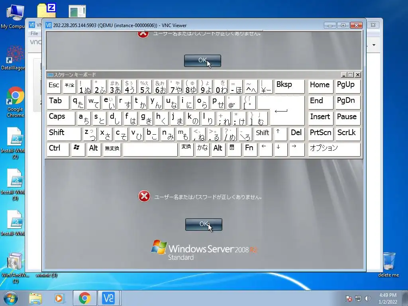The image size is (408, 306).
Task: Click the Windows logo key on keyboard
Action: click(78, 150)
